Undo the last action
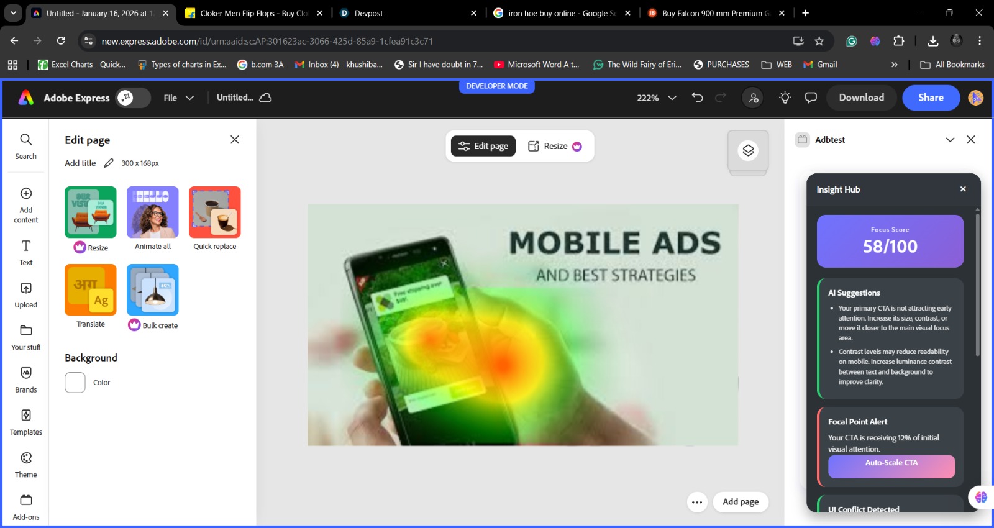Screen dimensions: 994x528 697,98
